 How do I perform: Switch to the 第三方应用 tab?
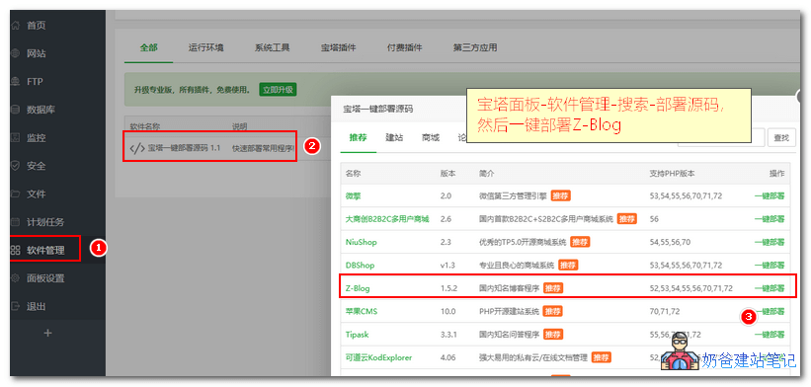coord(475,47)
